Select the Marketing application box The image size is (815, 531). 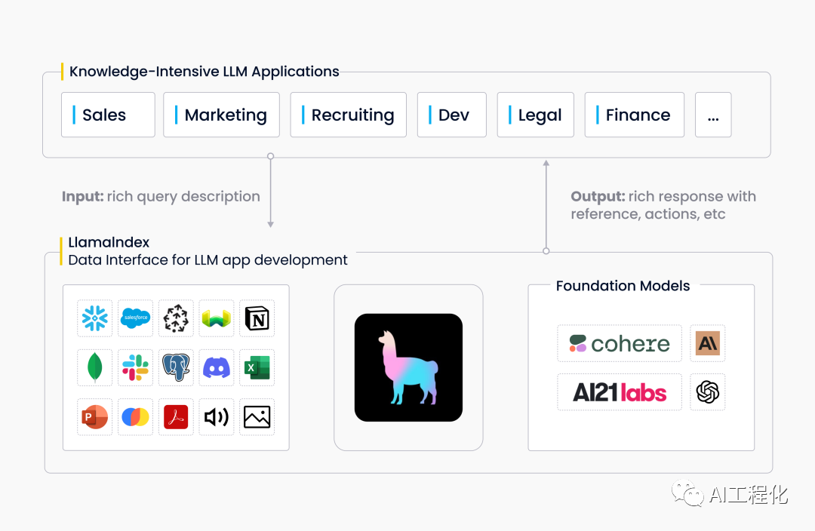(221, 115)
